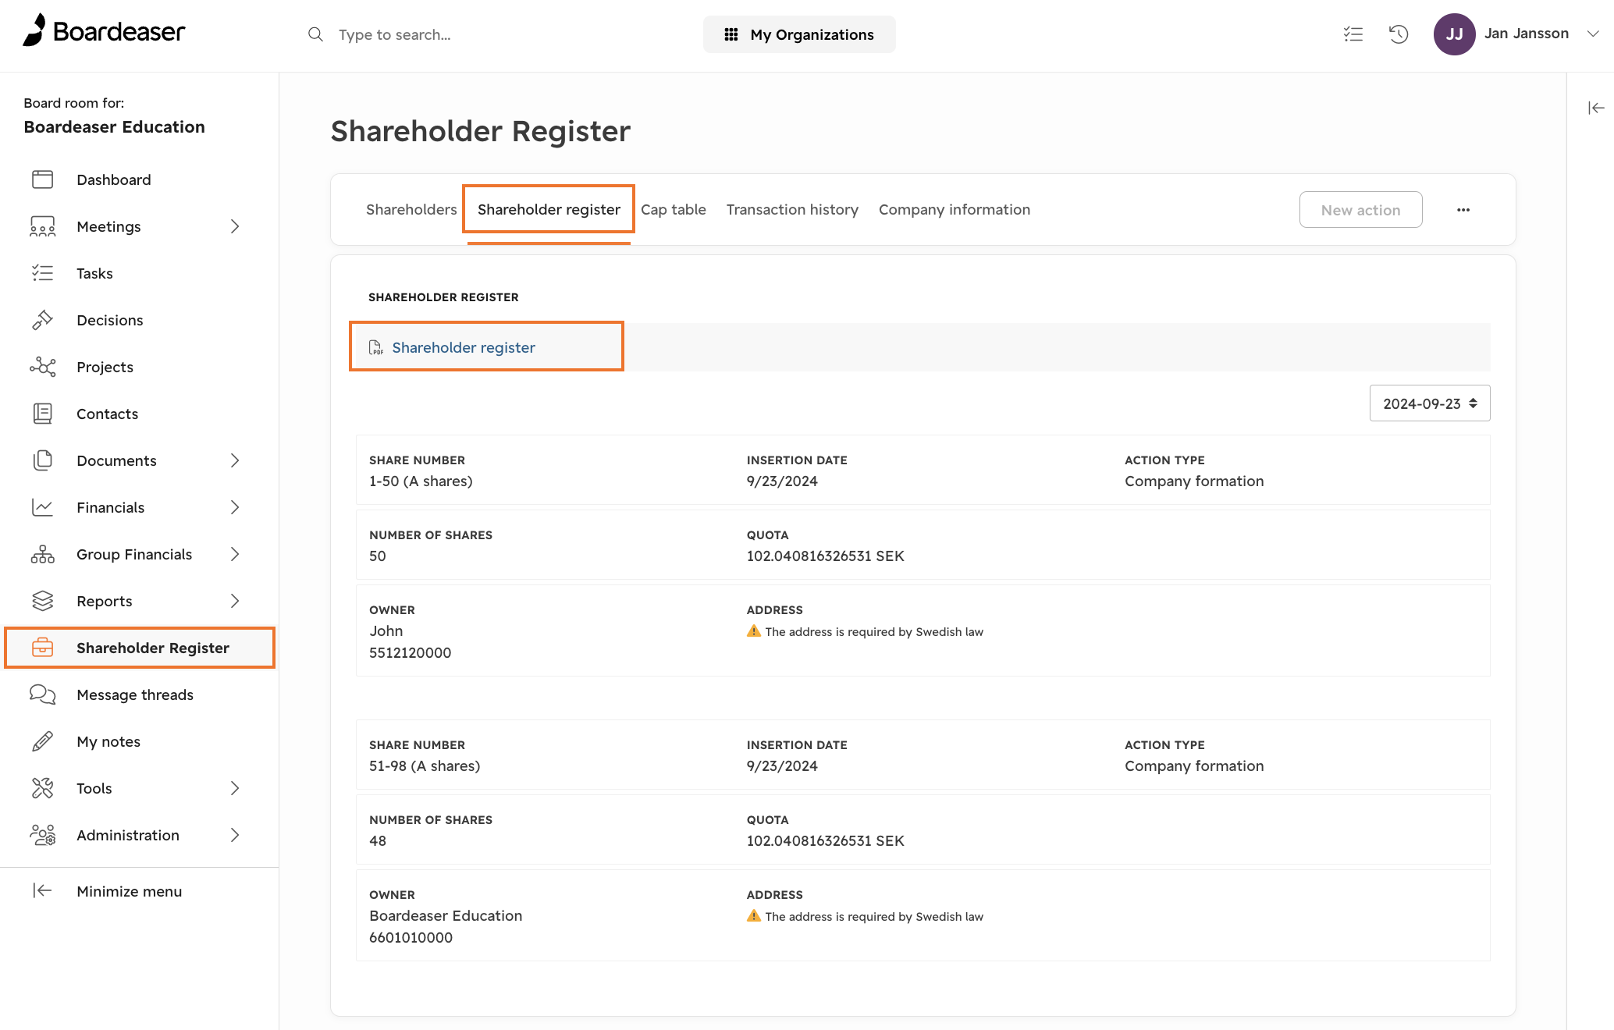Expand the Financials submenu chevron
Viewport: 1614px width, 1030px height.
pyautogui.click(x=235, y=507)
